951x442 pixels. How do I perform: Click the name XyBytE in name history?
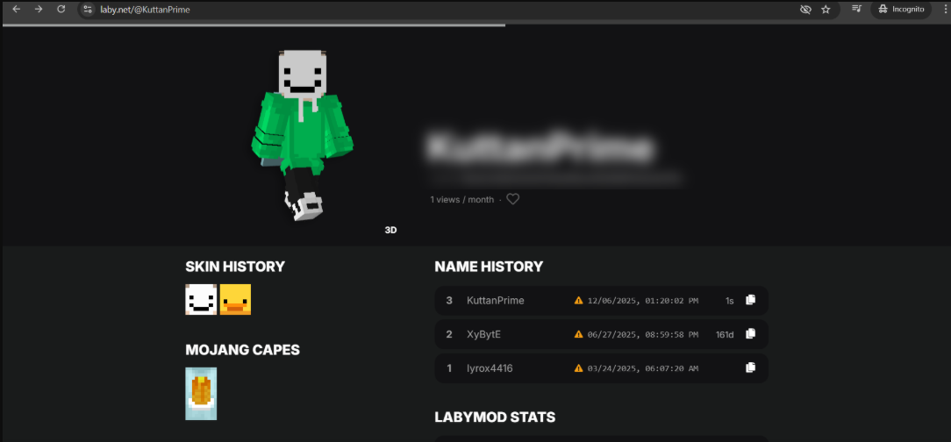[483, 334]
